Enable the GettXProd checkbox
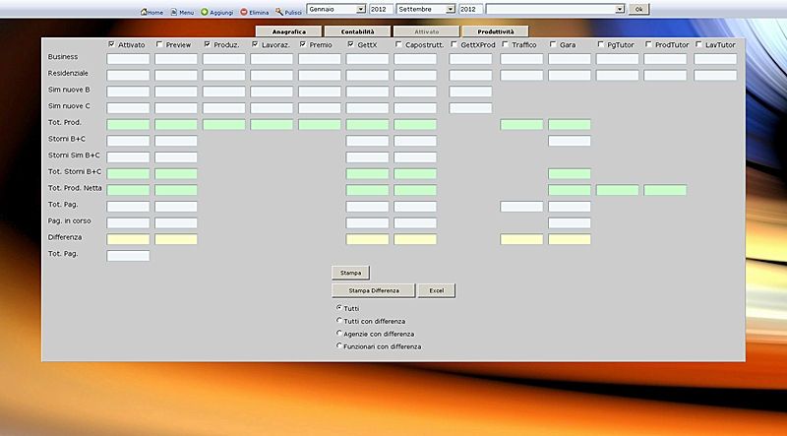The width and height of the screenshot is (787, 436). point(454,44)
